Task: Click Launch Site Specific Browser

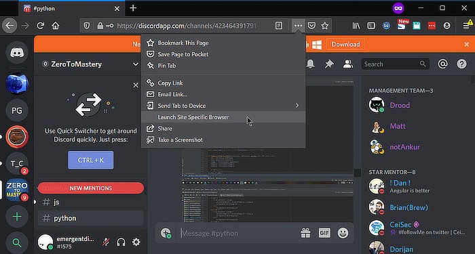Action: pos(223,117)
